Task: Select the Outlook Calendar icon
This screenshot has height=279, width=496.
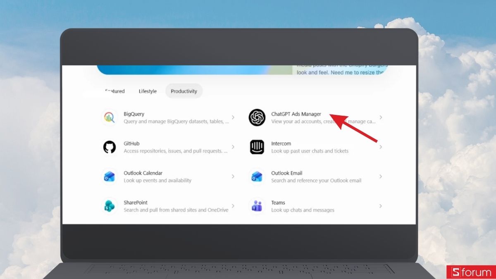Action: pyautogui.click(x=110, y=176)
